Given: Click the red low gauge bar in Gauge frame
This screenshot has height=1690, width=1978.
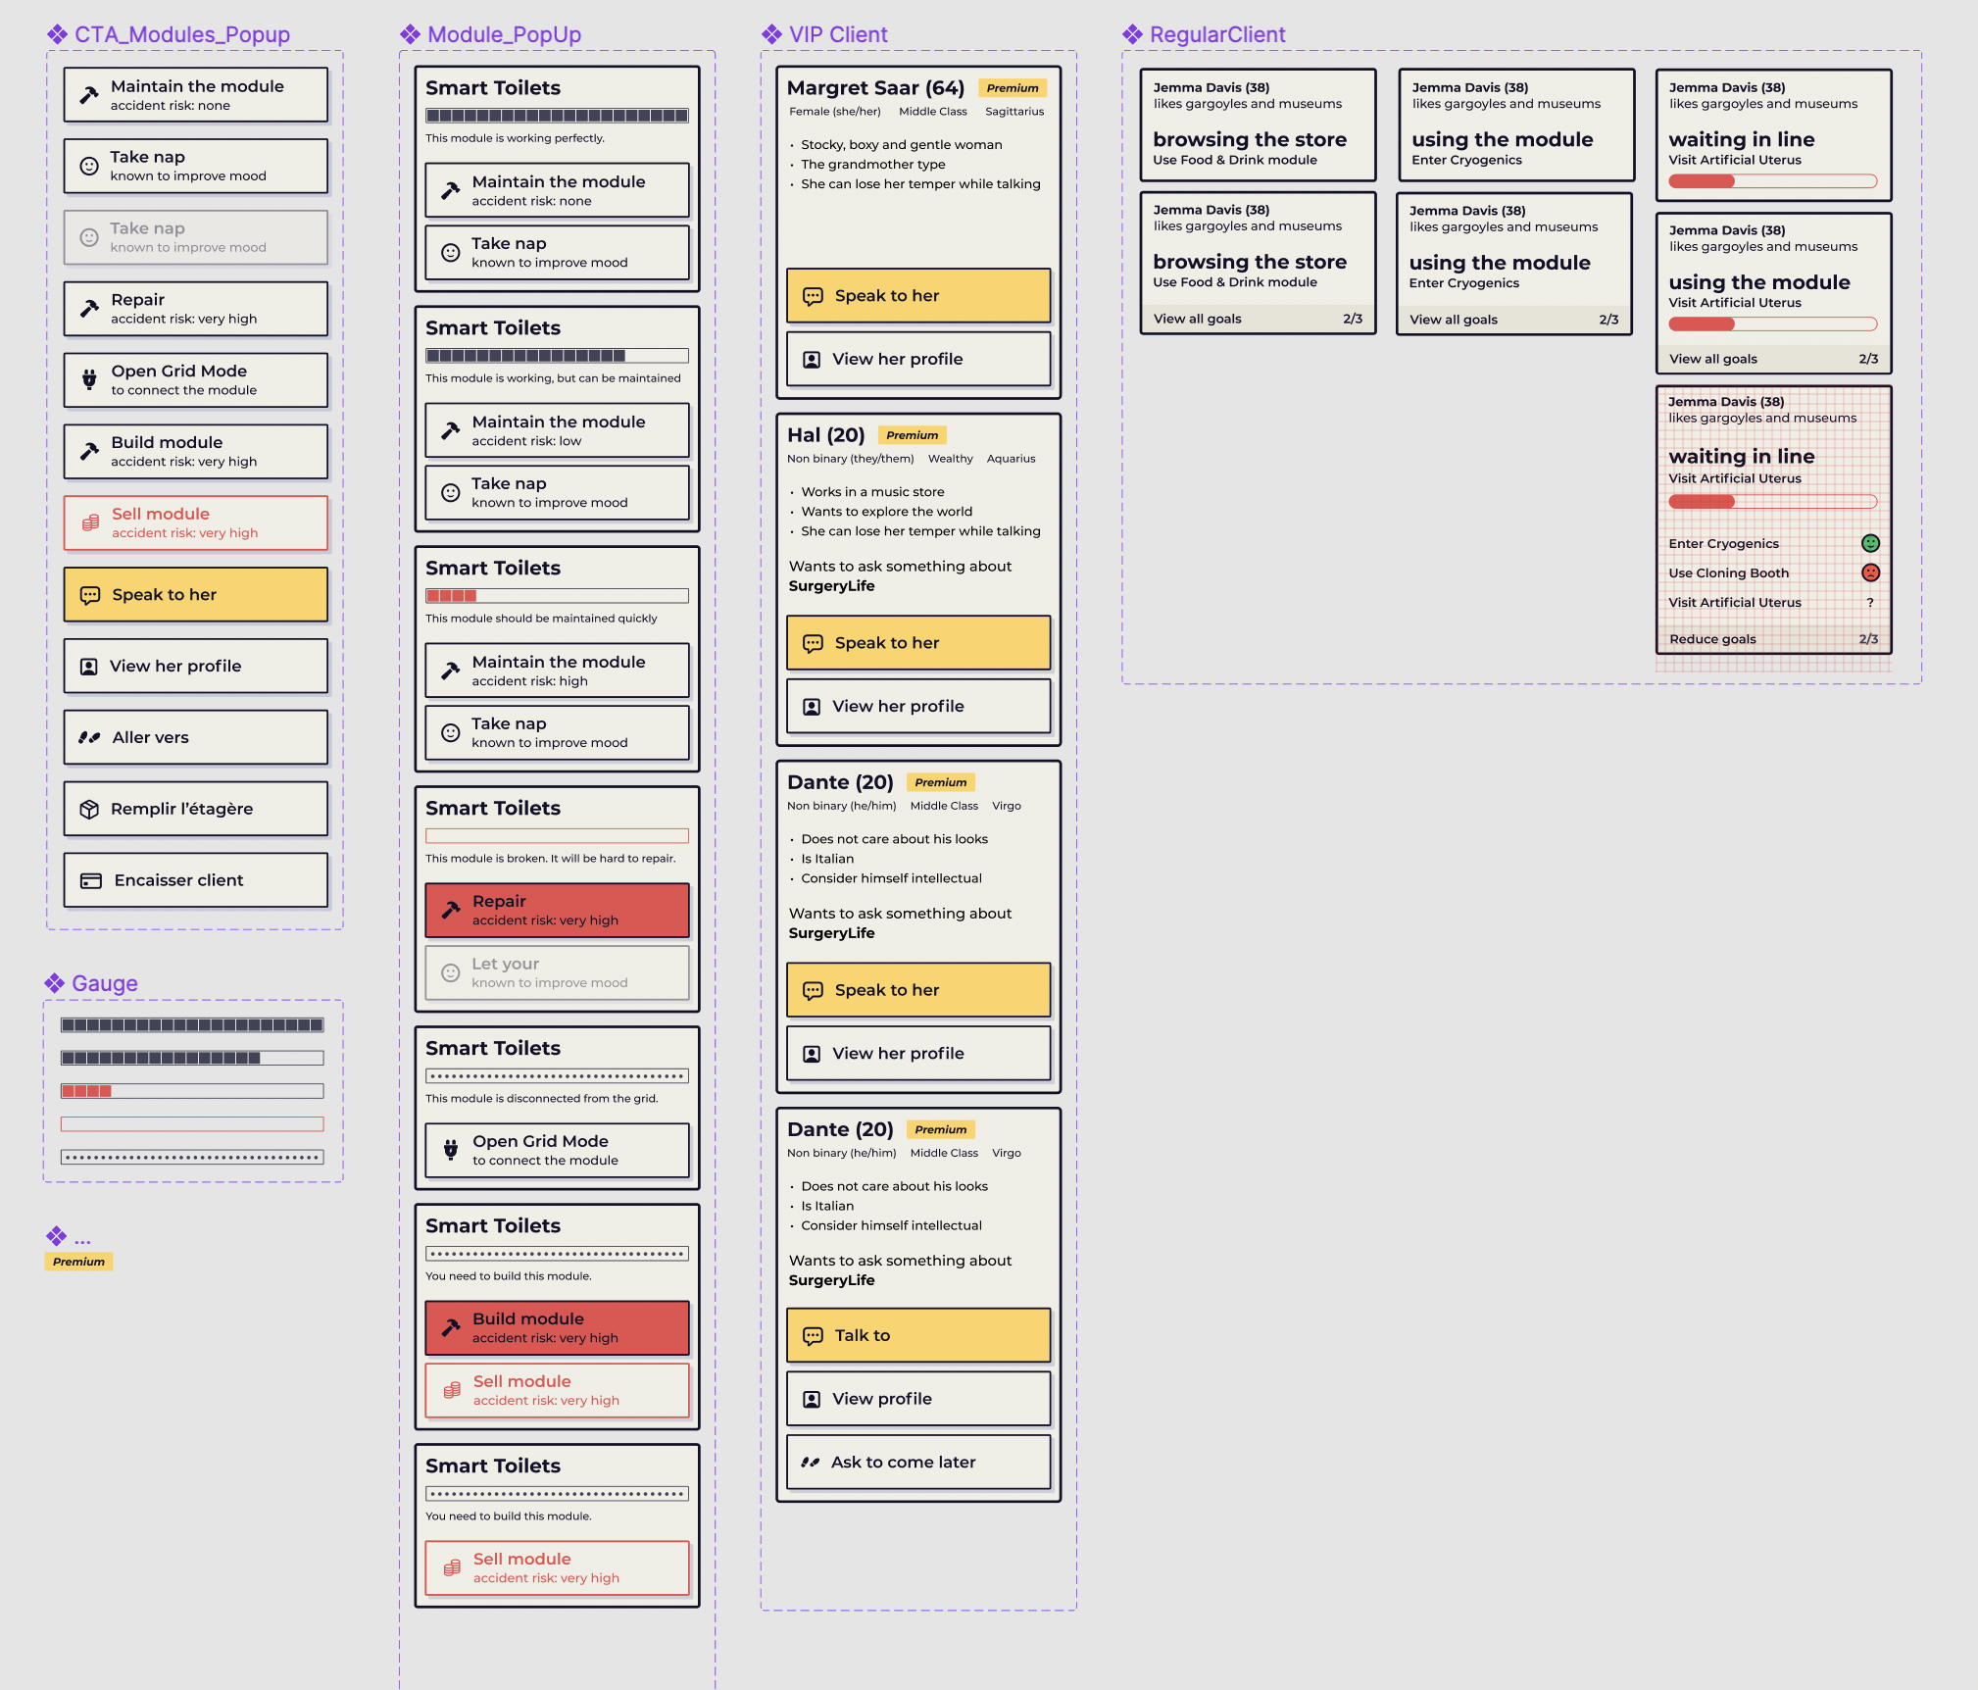Looking at the screenshot, I should click(x=192, y=1091).
